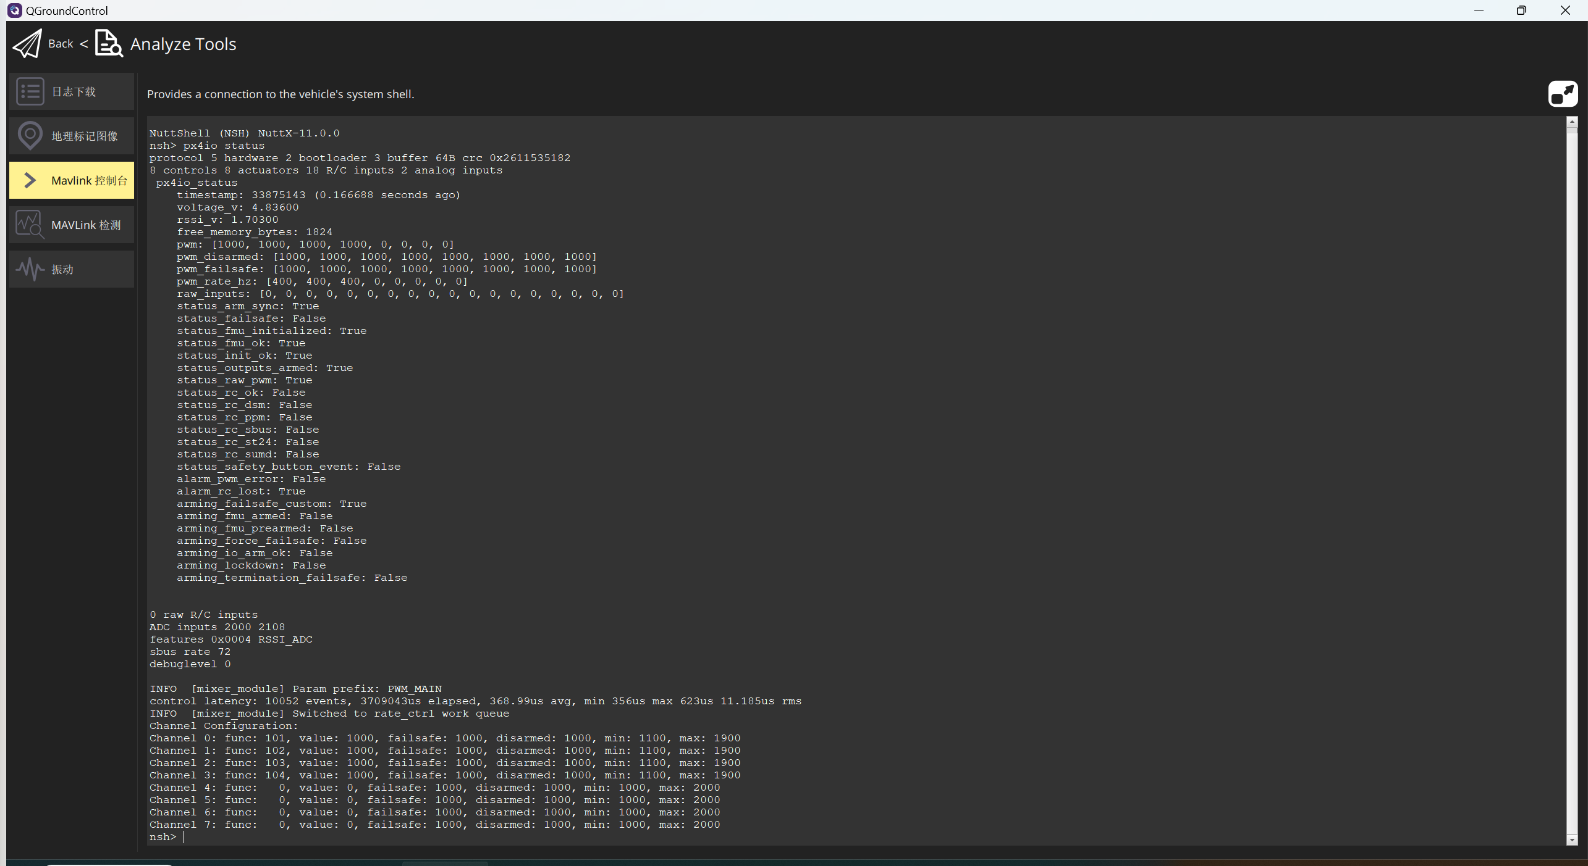This screenshot has height=866, width=1588.
Task: Click the "rssi_v: 1.70300" line
Action: (227, 220)
